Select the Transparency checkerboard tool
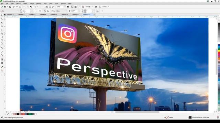Image resolution: width=220 pixels, height=123 pixels. click(x=2, y=63)
